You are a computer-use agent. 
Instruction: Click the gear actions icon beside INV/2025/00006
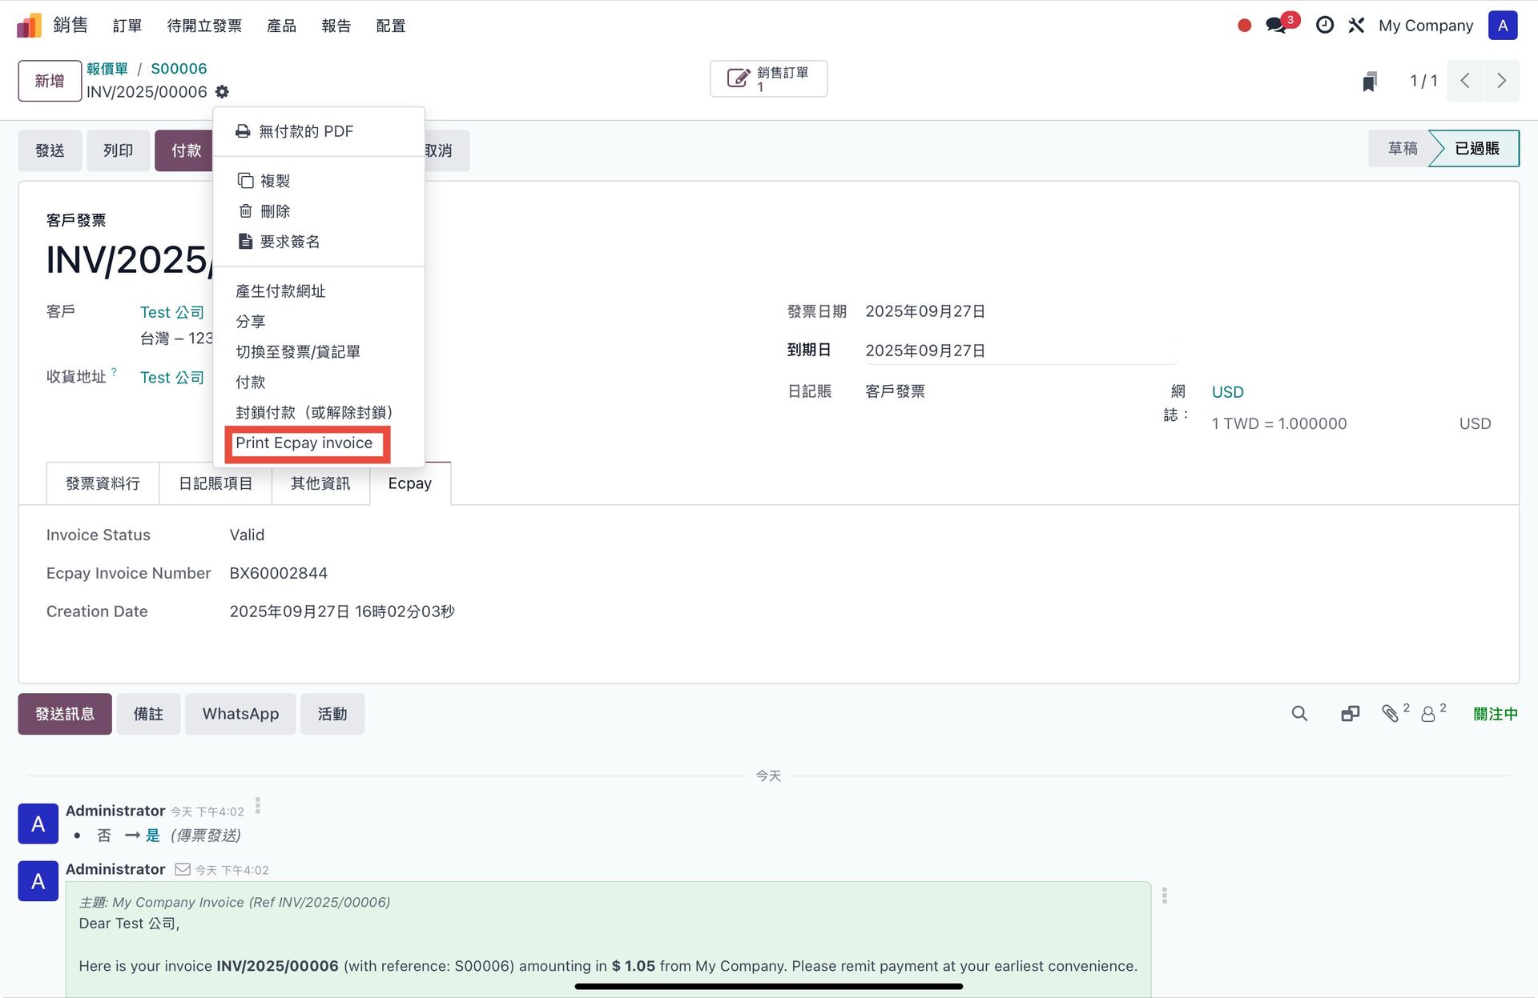222,92
